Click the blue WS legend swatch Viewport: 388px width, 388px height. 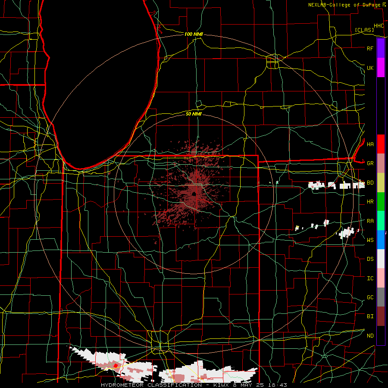pos(381,240)
